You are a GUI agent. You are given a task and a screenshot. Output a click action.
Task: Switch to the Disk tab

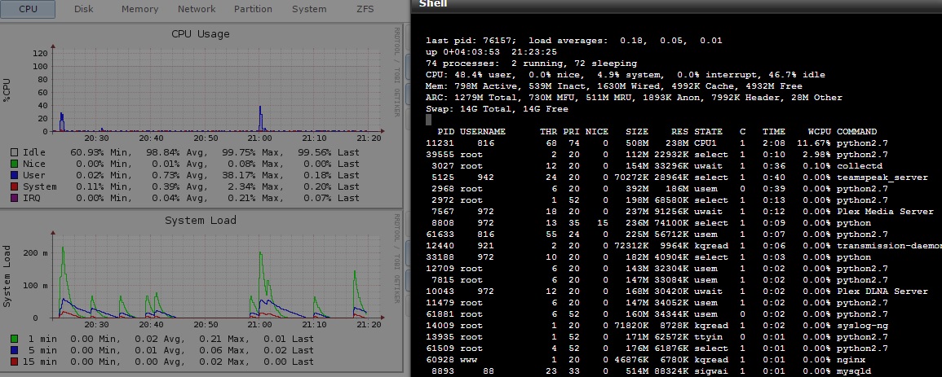click(83, 9)
